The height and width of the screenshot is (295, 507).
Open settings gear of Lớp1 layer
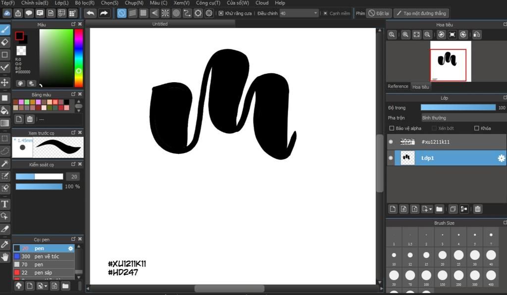point(501,158)
